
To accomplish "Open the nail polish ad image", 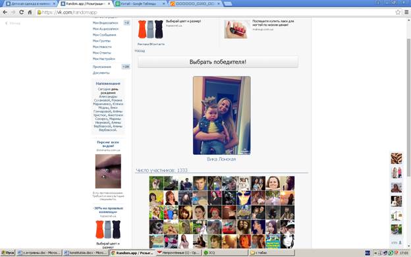I will click(236, 30).
